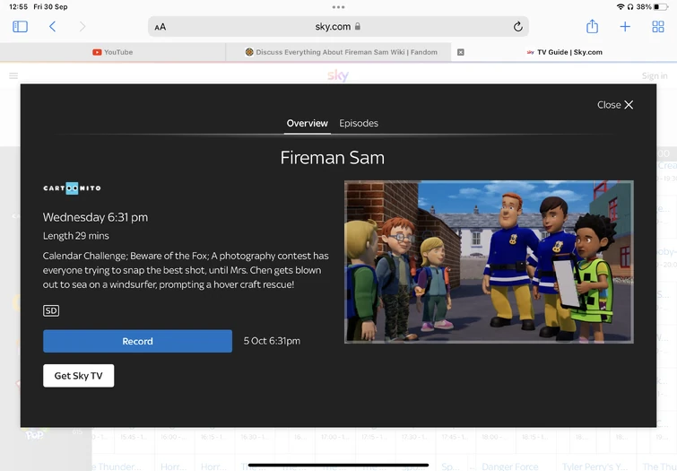677x471 pixels.
Task: Click the Cartoonito channel logo
Action: pyautogui.click(x=72, y=188)
